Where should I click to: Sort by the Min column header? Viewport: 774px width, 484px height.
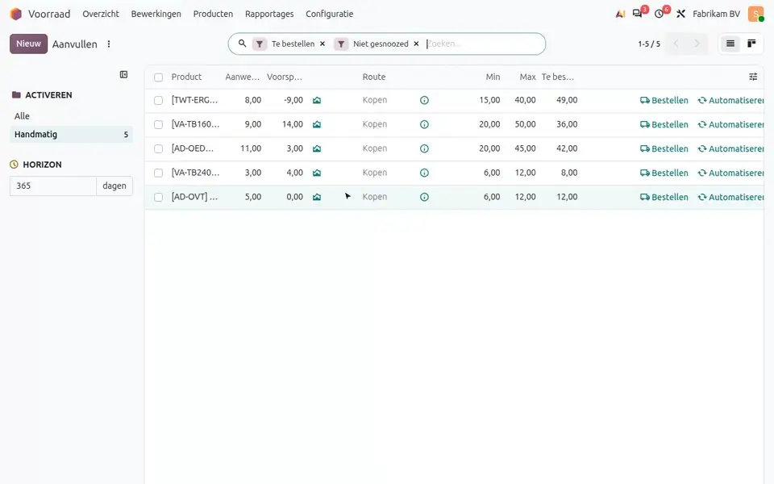tap(493, 77)
